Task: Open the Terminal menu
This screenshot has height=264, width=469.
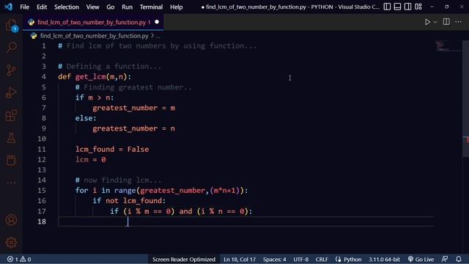Action: pos(151,7)
